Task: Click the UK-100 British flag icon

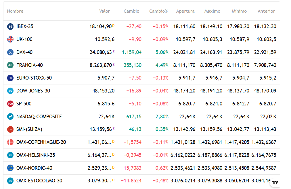Action: pyautogui.click(x=10, y=39)
